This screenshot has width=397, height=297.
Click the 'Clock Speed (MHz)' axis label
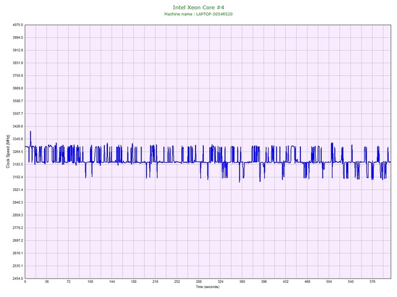click(8, 151)
